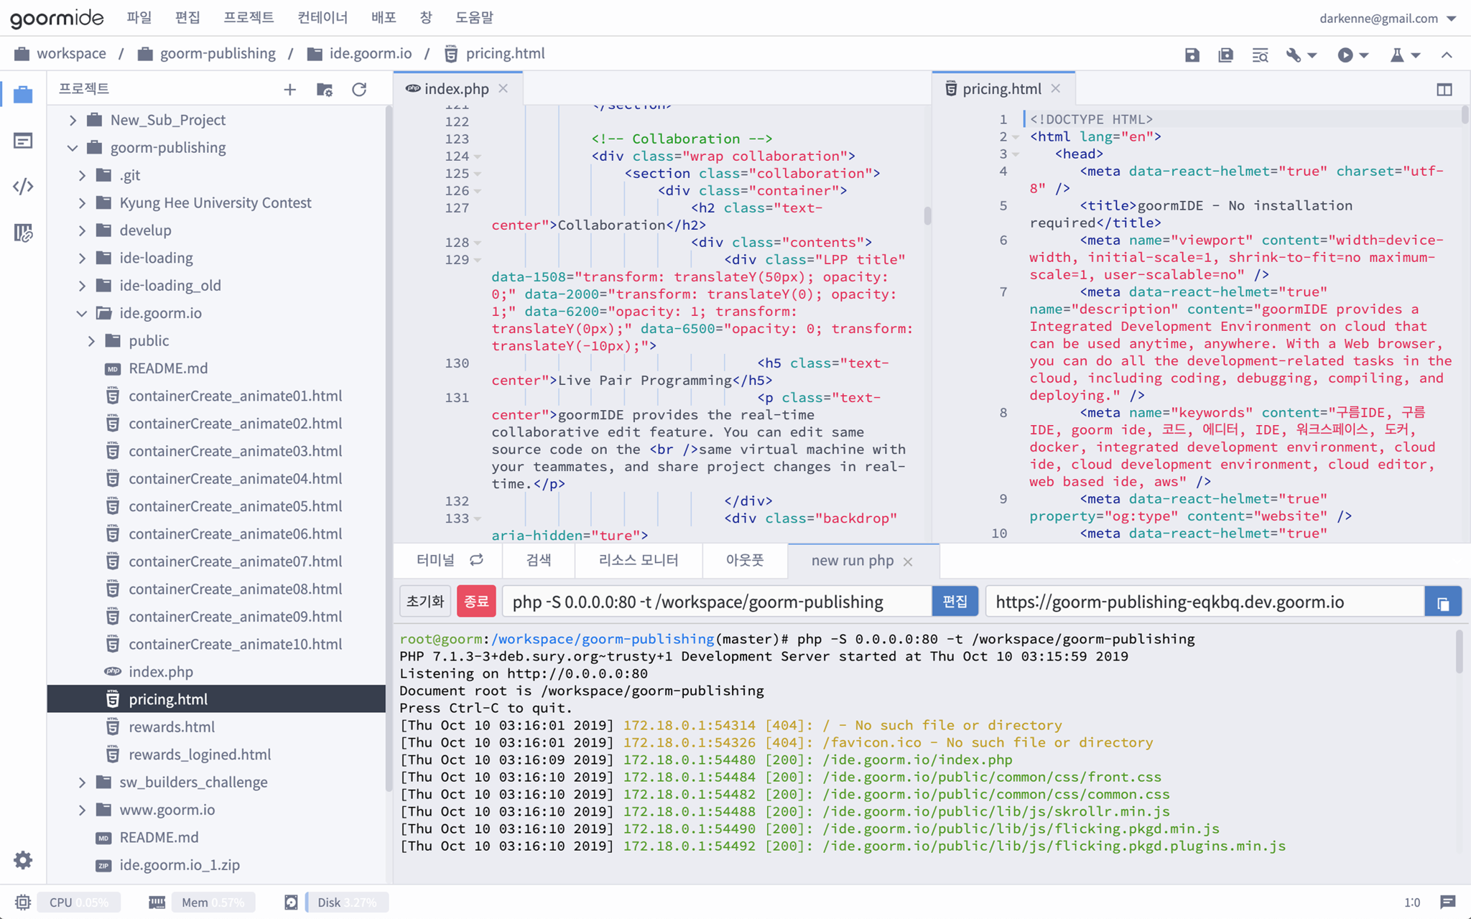The width and height of the screenshot is (1471, 919).
Task: Click the blue 편집 button
Action: click(955, 602)
